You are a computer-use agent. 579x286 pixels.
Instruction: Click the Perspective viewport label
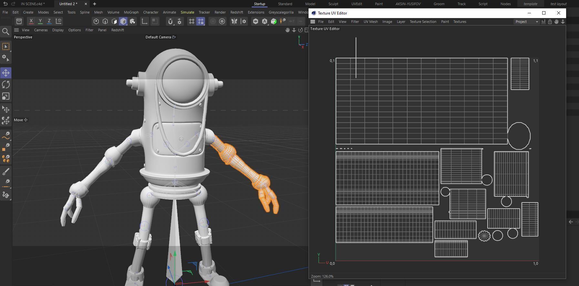tap(23, 37)
